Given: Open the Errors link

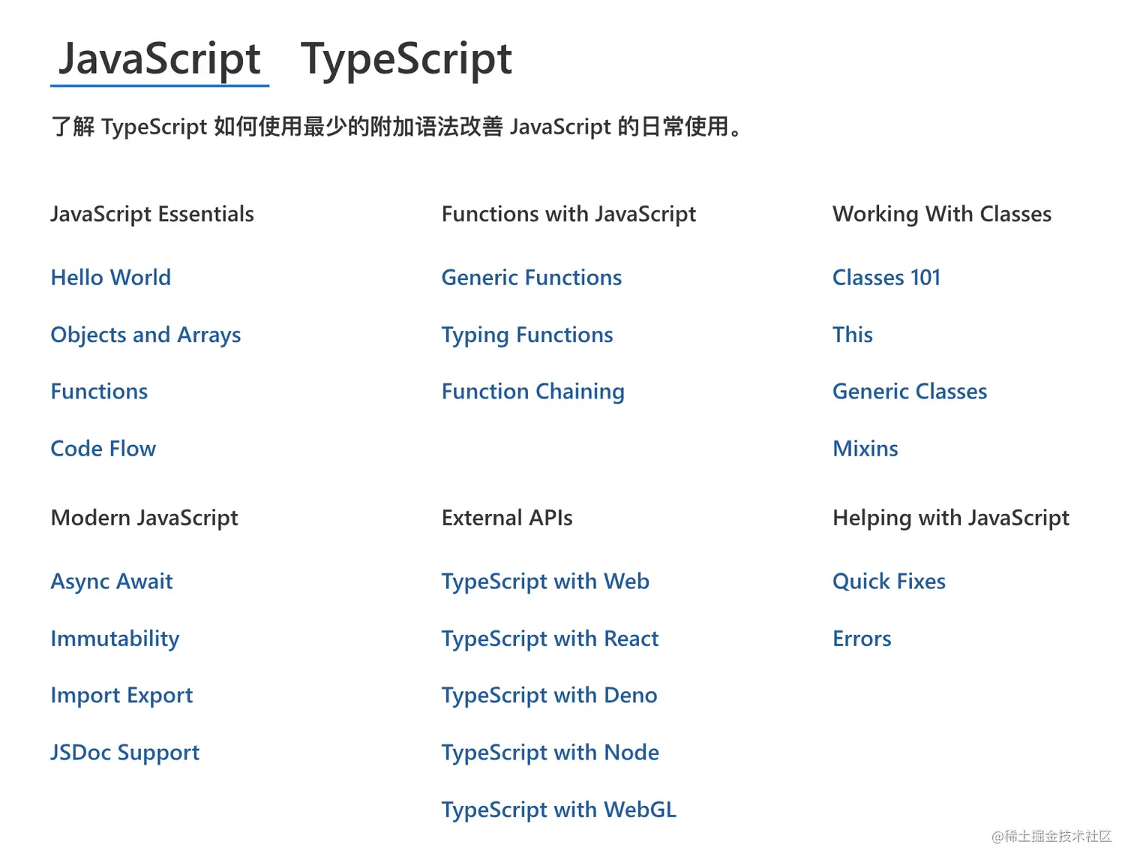Looking at the screenshot, I should 862,639.
